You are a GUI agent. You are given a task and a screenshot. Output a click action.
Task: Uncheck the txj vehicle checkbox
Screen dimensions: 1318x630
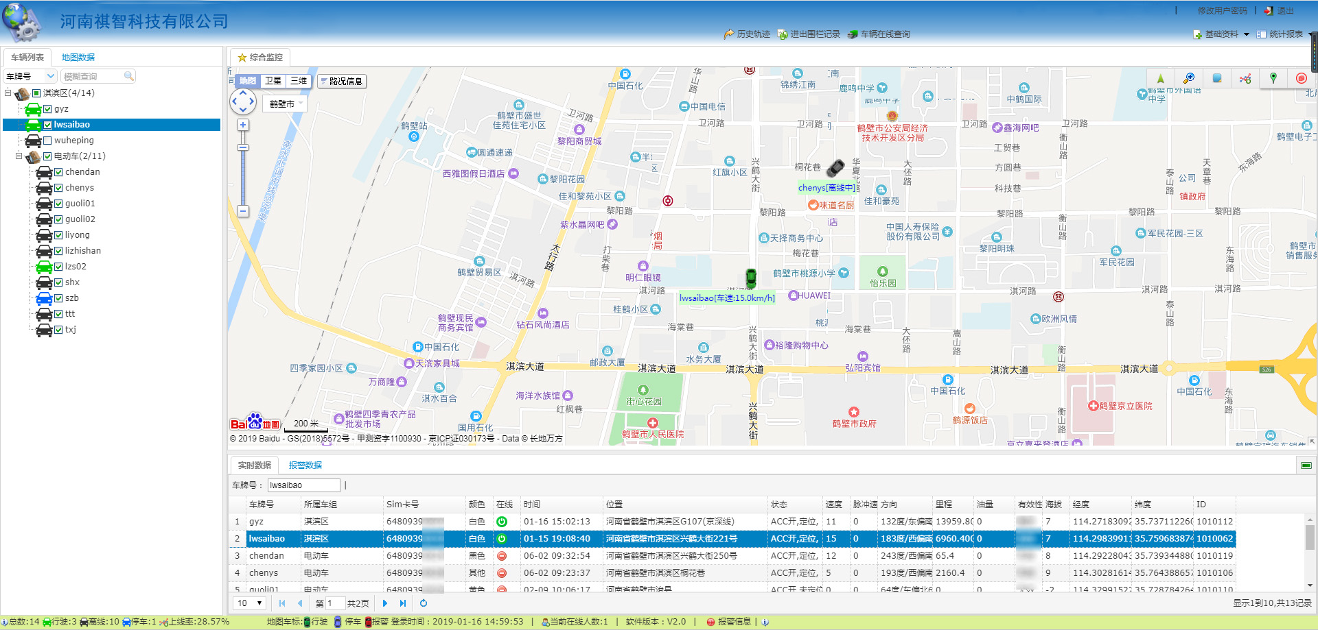pyautogui.click(x=58, y=330)
